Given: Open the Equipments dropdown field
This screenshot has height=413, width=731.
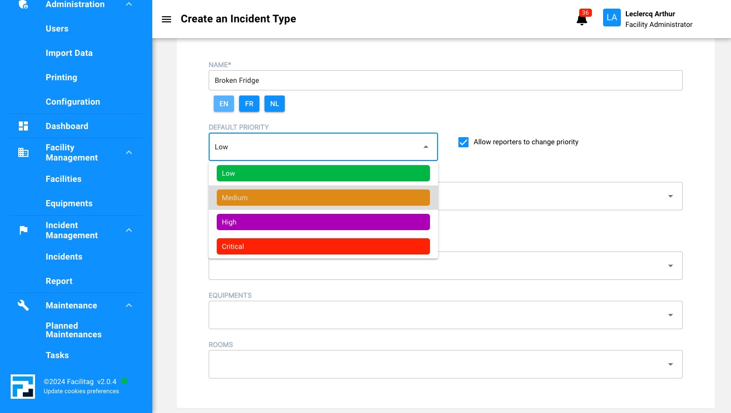Looking at the screenshot, I should point(445,315).
